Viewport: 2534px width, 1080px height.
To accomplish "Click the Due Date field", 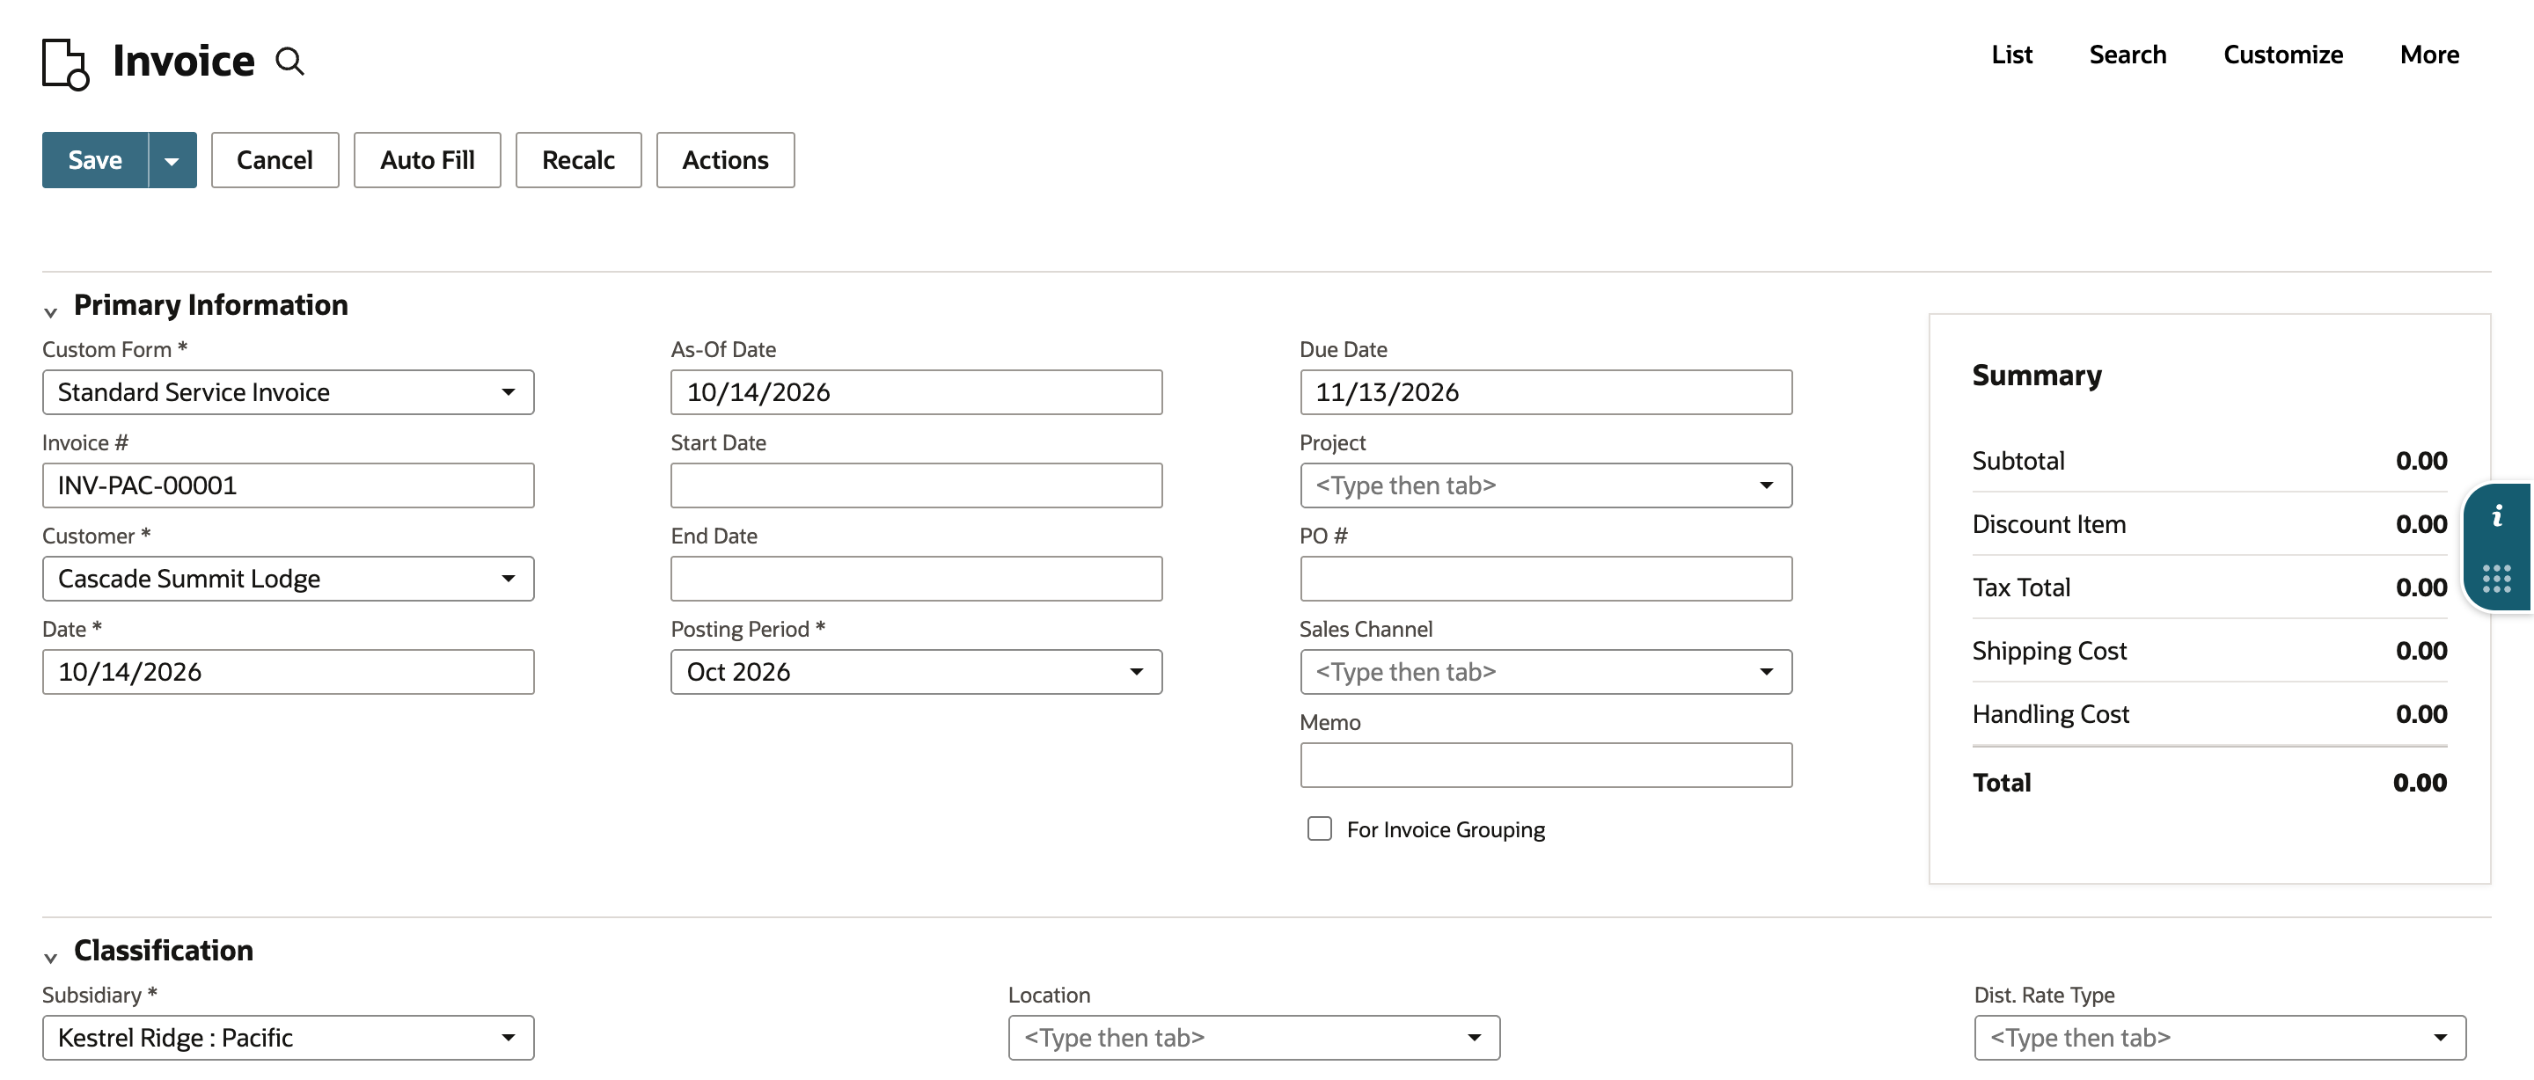I will [x=1545, y=392].
